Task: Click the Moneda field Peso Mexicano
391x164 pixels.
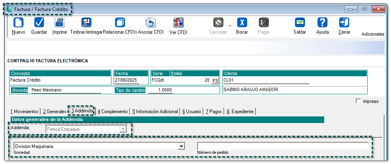Action: [x=66, y=90]
